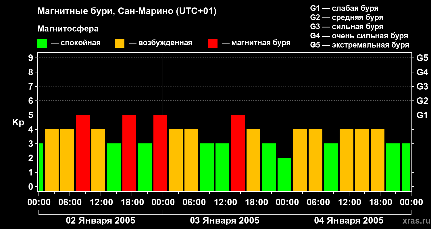Click the green "спокойная" legend swatch
The width and height of the screenshot is (431, 229).
(x=42, y=43)
